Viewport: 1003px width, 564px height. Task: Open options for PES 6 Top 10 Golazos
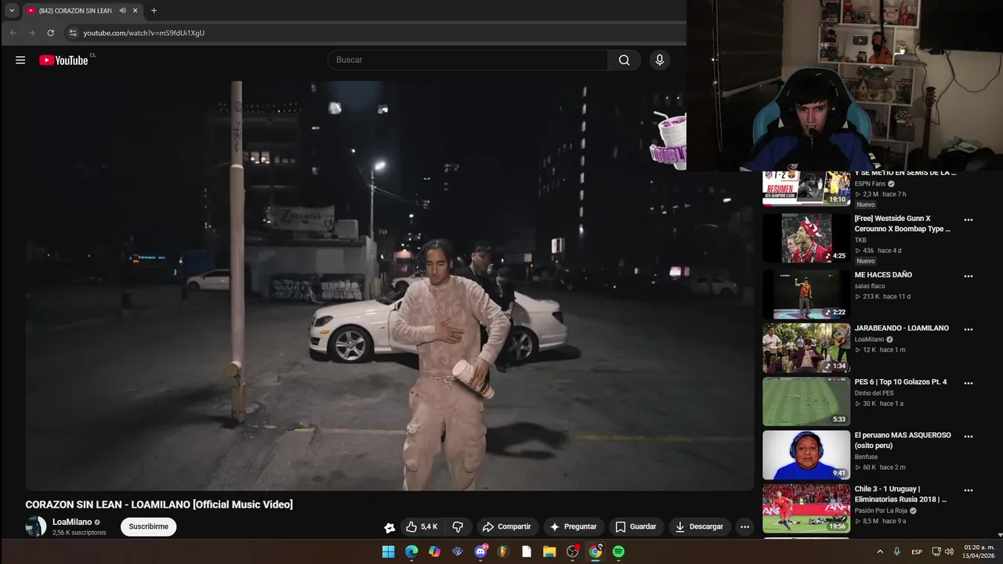969,383
